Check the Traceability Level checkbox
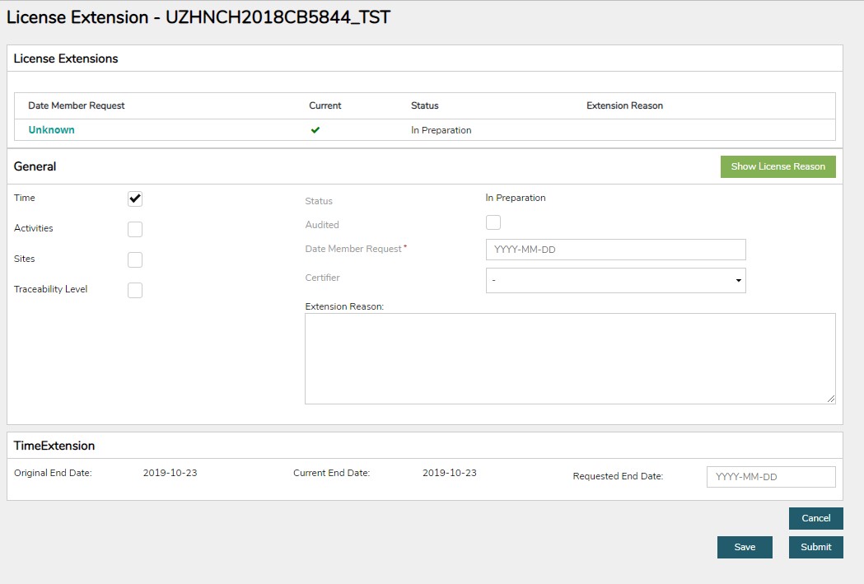Screen dimensions: 864x584 (135, 290)
